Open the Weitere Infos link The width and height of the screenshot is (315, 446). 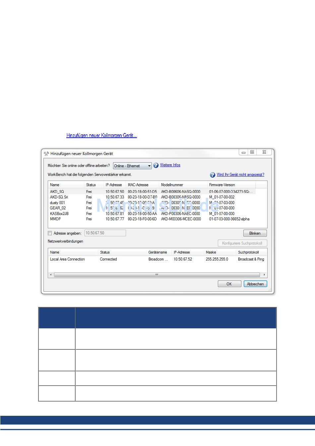click(x=170, y=165)
